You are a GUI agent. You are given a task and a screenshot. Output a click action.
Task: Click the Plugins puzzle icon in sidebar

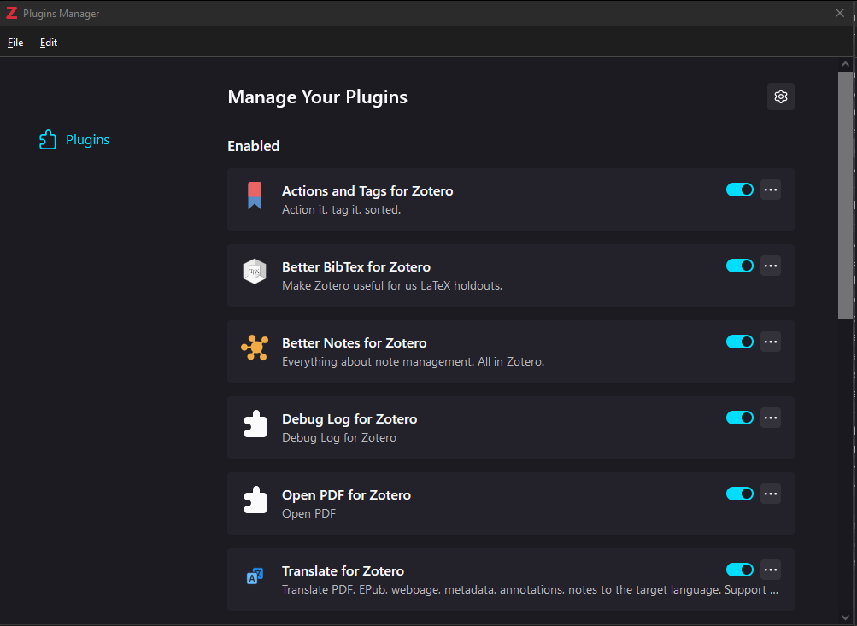coord(48,140)
